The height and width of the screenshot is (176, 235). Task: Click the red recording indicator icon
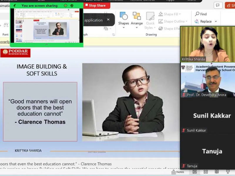pos(66,6)
